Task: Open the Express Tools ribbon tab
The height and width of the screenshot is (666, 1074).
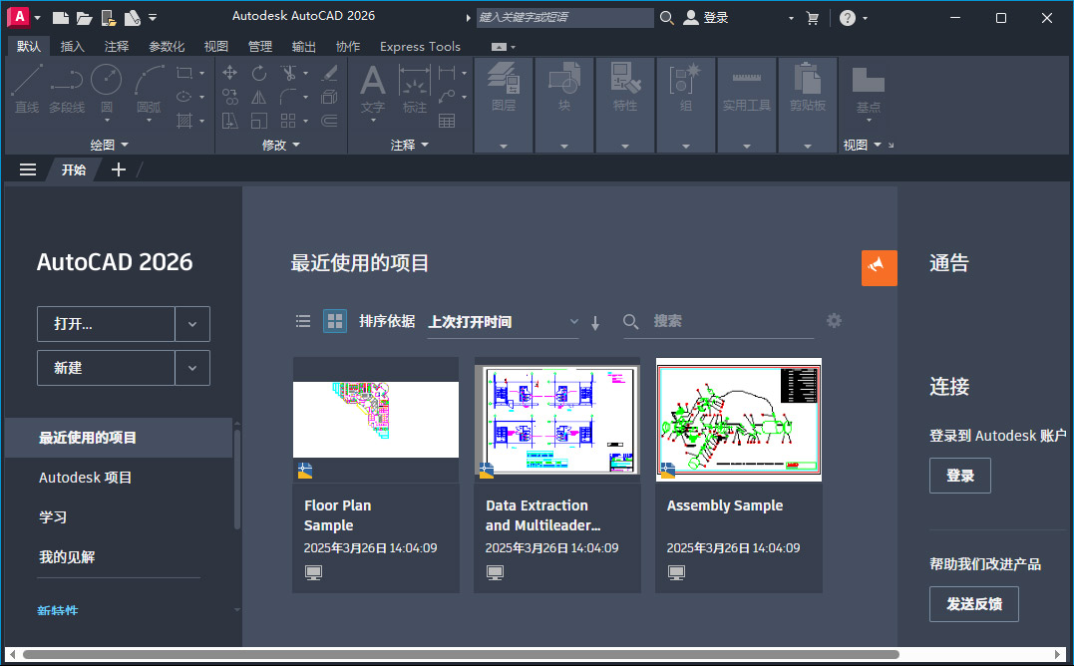Action: pyautogui.click(x=419, y=46)
